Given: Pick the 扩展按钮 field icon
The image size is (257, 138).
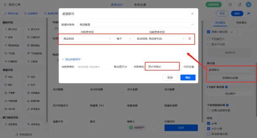Looking at the screenshot, I should (6, 62).
